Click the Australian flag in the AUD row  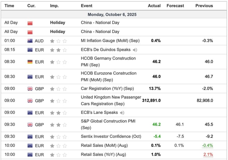pos(30,41)
